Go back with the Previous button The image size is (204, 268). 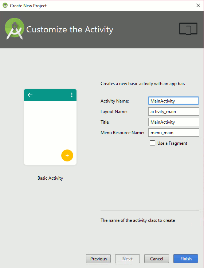coord(98,259)
